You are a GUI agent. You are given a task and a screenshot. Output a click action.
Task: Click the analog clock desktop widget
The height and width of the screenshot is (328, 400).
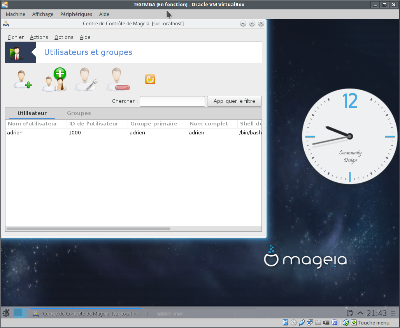(350, 136)
